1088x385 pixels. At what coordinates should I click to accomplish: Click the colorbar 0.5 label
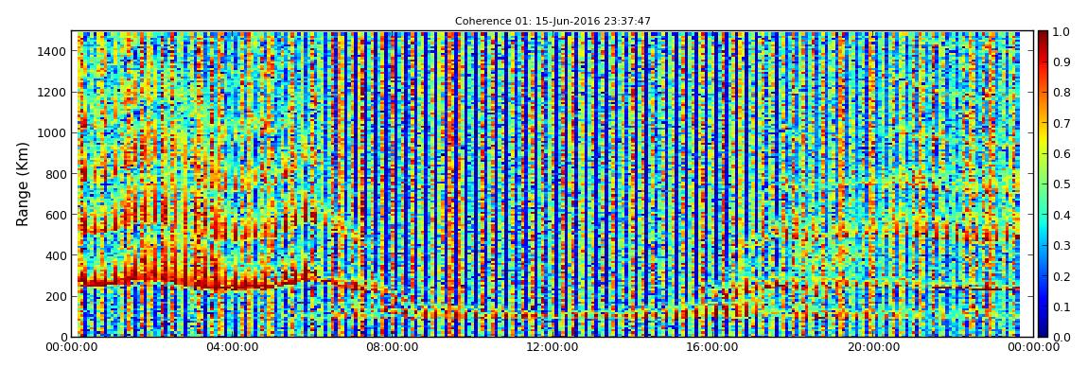(1062, 184)
